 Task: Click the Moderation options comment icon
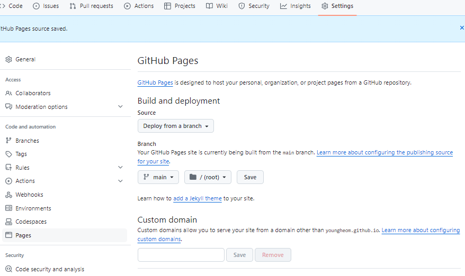8,107
